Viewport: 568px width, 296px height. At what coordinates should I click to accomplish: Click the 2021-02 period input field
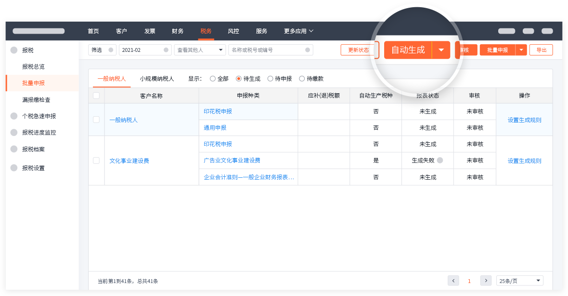[x=145, y=50]
